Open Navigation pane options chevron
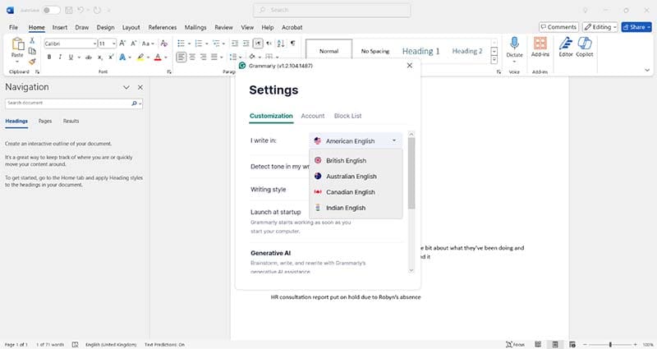 pos(126,87)
